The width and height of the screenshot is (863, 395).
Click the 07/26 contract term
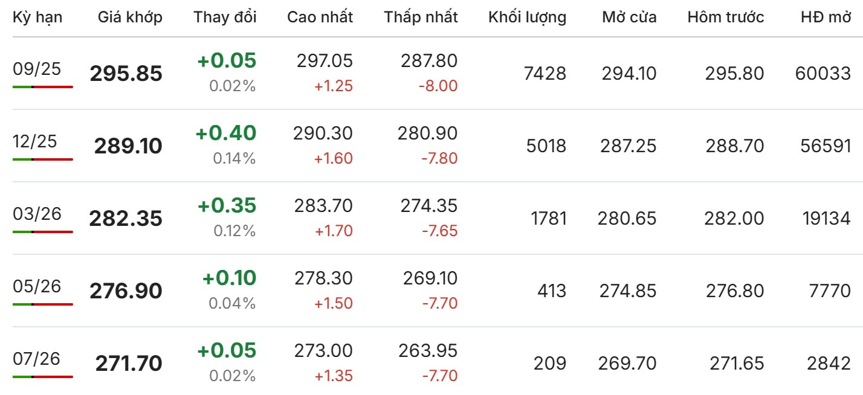click(37, 359)
